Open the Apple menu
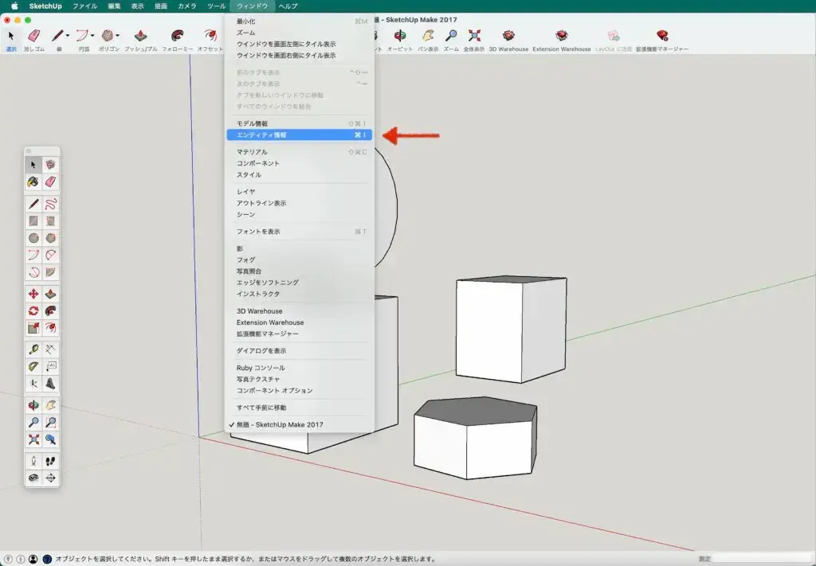This screenshot has height=566, width=816. [x=14, y=6]
